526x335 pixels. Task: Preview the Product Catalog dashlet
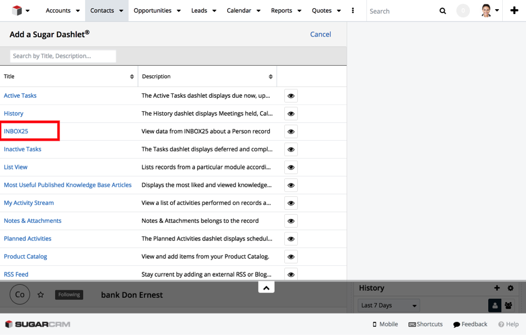[291, 257]
